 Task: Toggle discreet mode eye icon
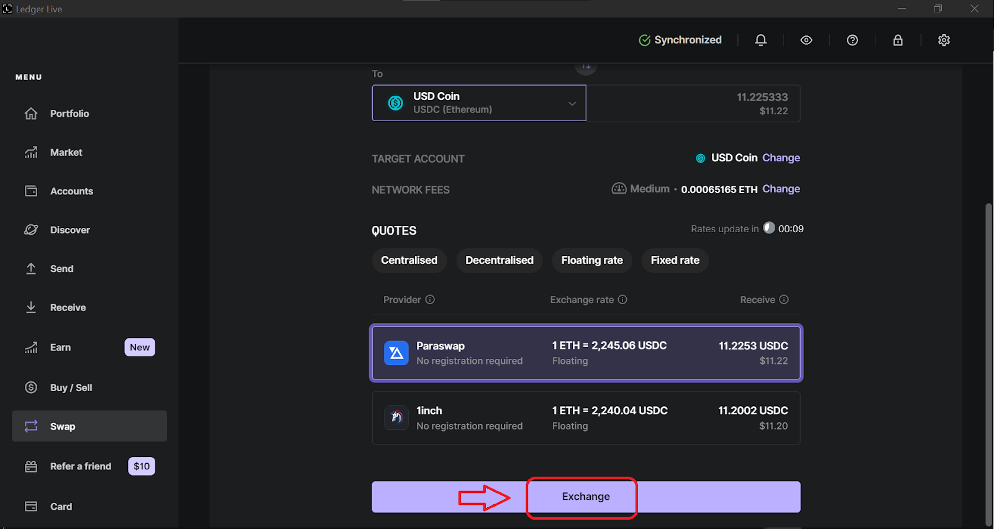pos(806,40)
